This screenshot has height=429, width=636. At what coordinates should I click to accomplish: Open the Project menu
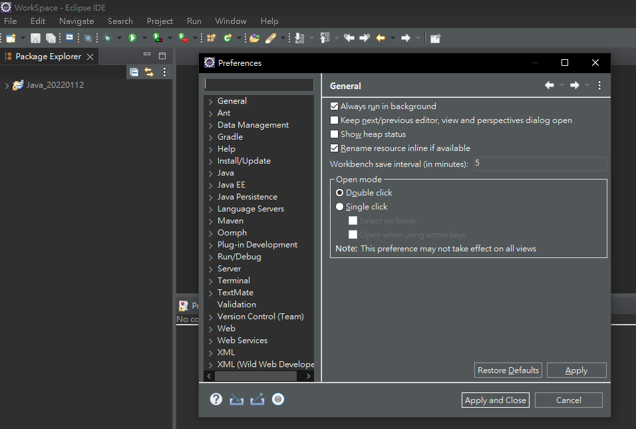160,21
